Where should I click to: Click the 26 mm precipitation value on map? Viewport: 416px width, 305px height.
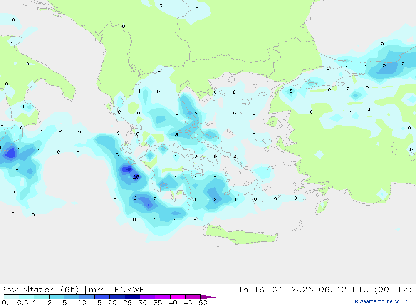(x=136, y=177)
